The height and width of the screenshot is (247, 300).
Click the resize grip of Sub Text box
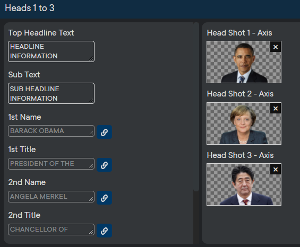(91, 101)
